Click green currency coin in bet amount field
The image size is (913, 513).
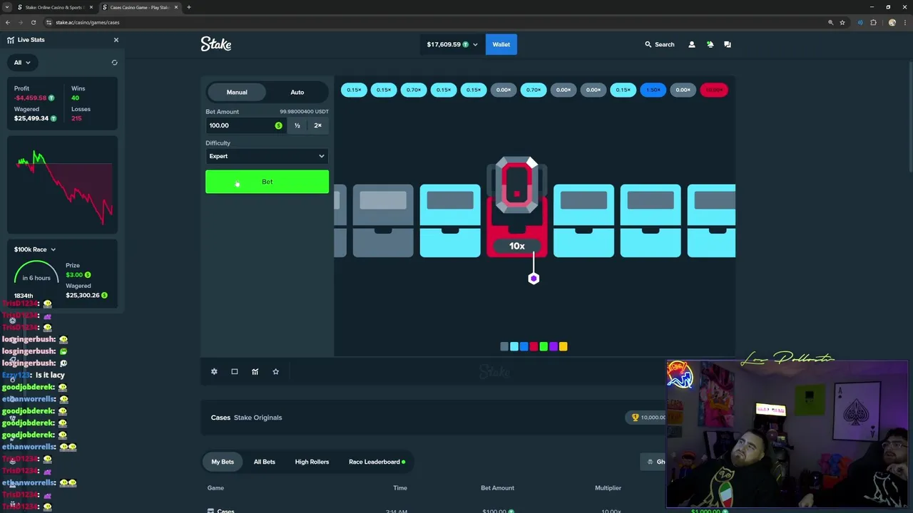(x=278, y=125)
